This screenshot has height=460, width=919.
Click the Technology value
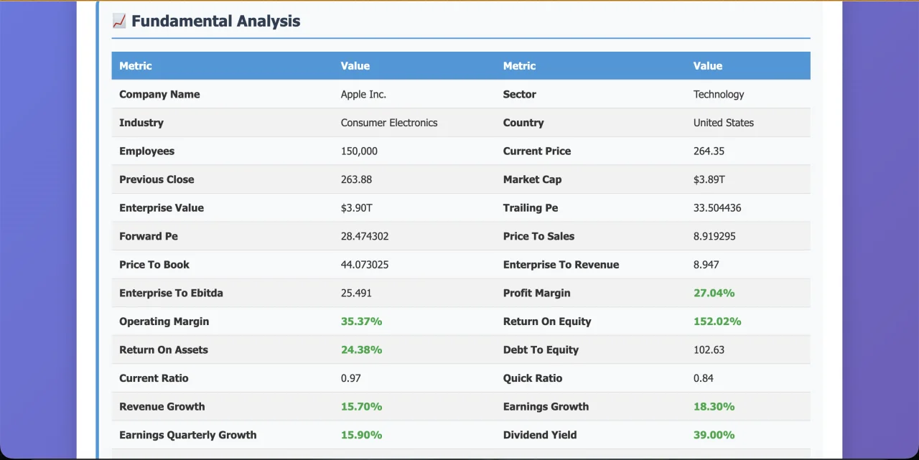719,94
